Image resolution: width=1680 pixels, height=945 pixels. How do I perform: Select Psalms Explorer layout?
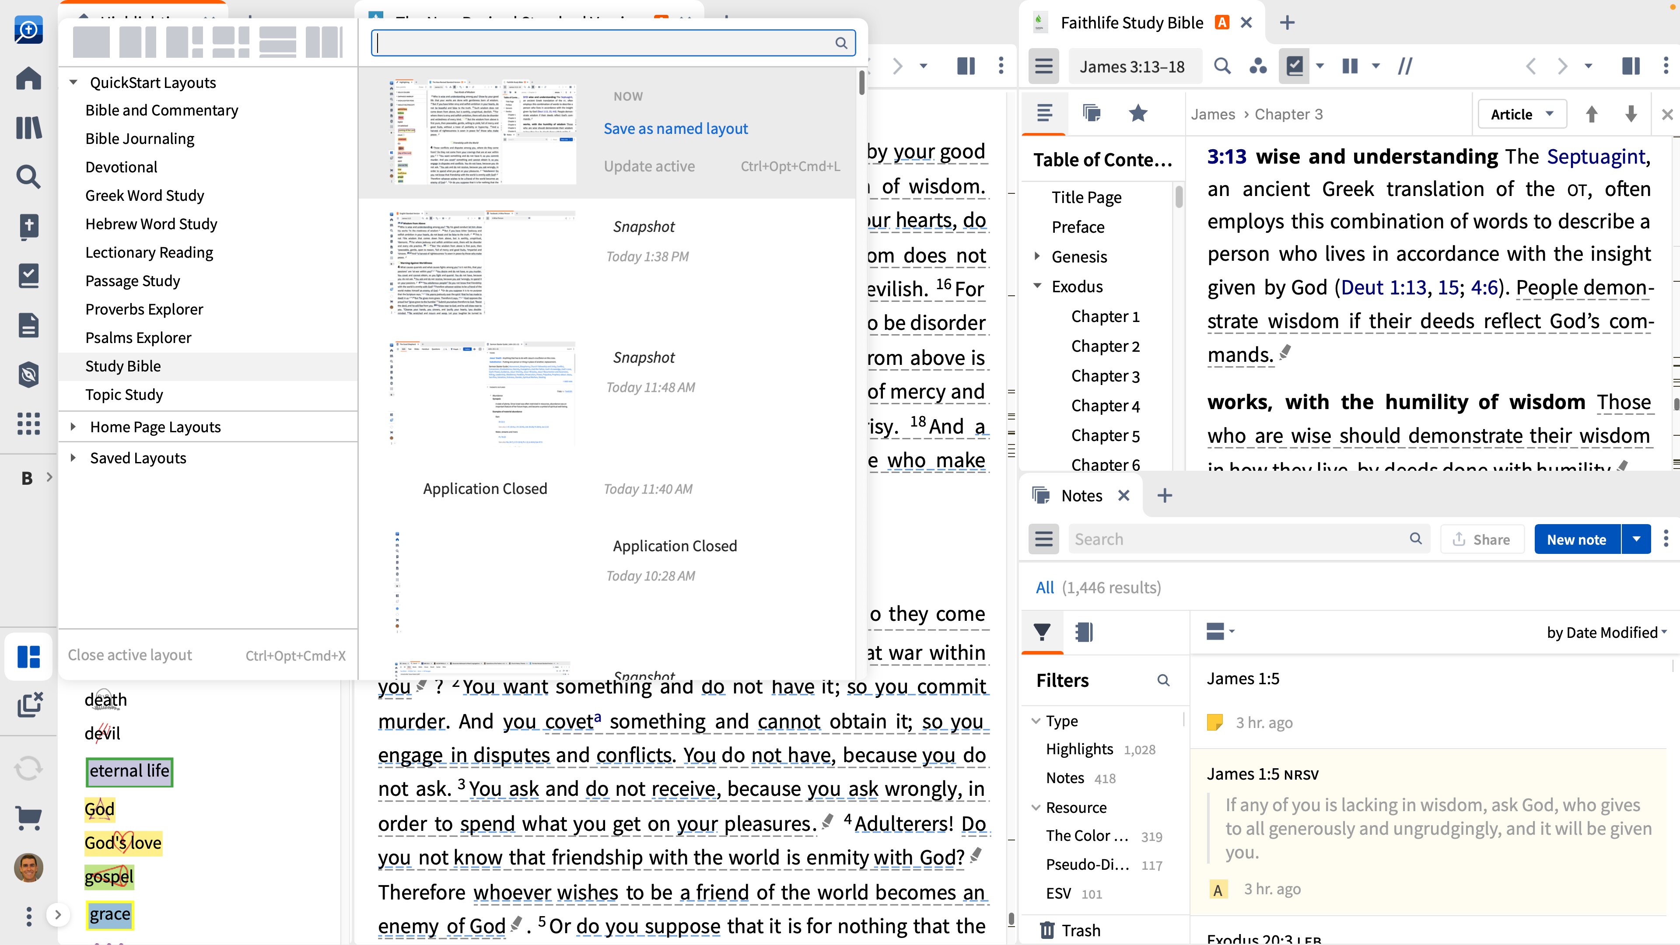coord(138,337)
